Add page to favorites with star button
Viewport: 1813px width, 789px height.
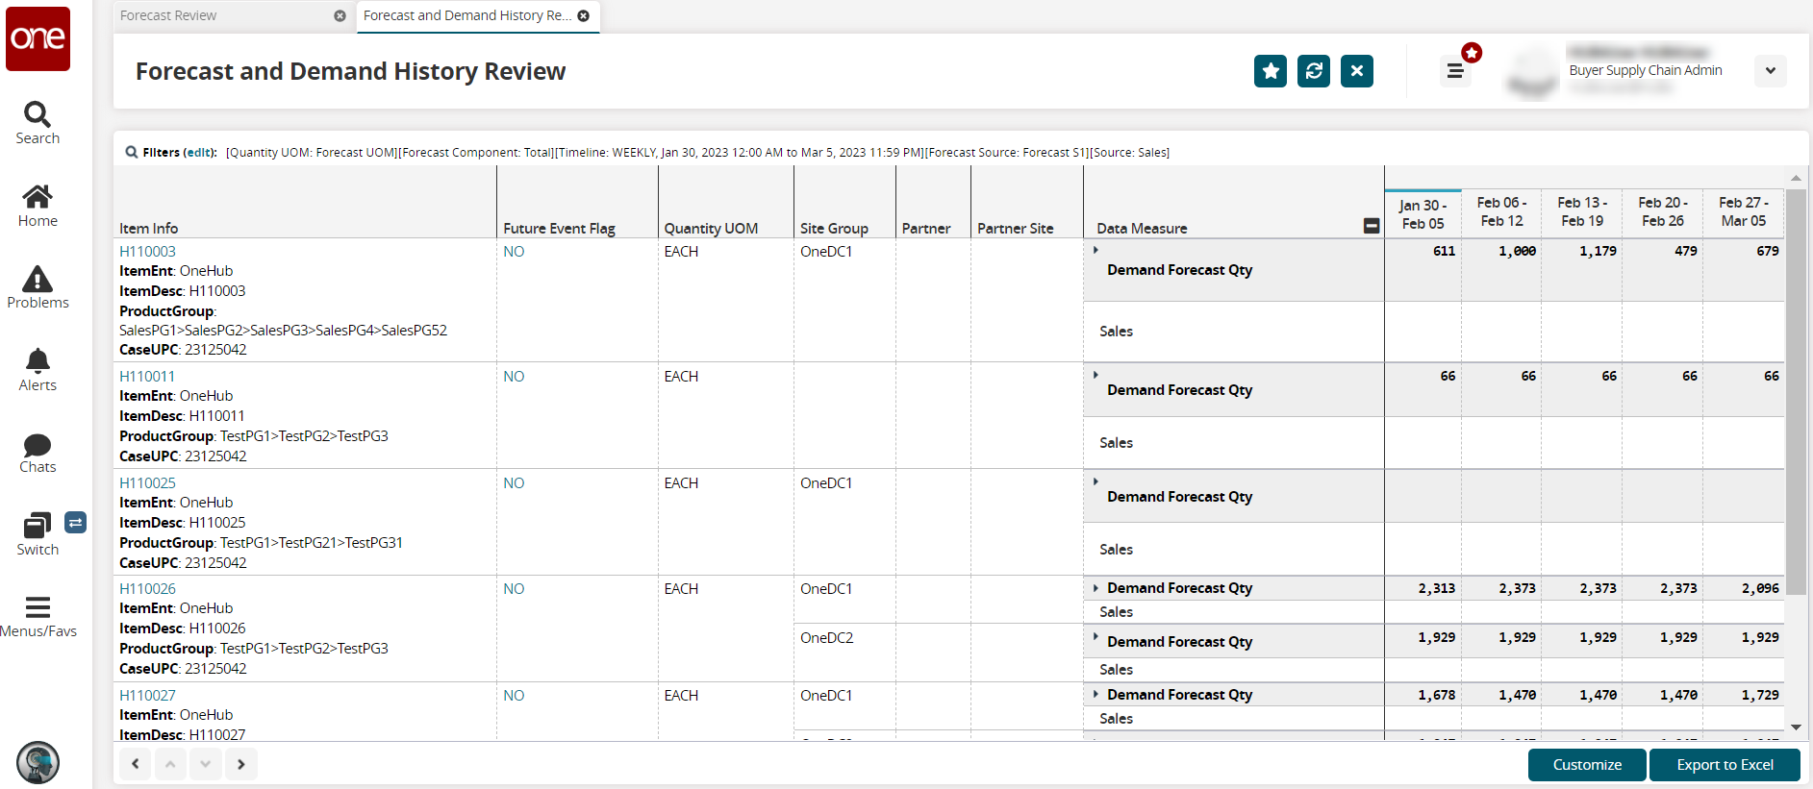[1270, 71]
